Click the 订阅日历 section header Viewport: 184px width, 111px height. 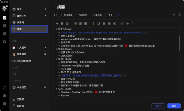(x=17, y=81)
